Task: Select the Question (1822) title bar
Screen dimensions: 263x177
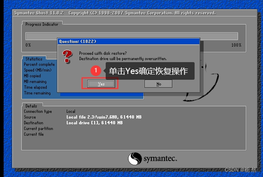Action: pos(129,41)
